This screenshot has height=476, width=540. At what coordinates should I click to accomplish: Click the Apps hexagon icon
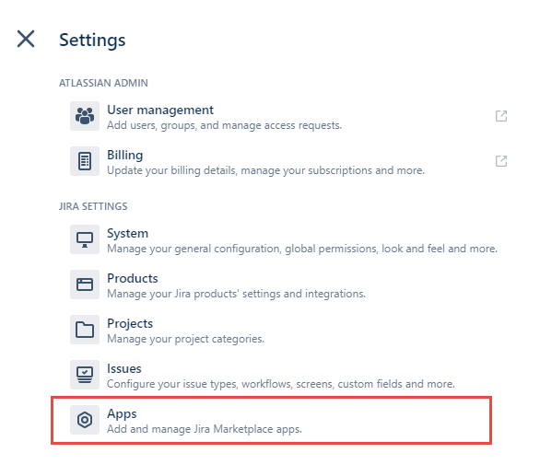pyautogui.click(x=85, y=420)
